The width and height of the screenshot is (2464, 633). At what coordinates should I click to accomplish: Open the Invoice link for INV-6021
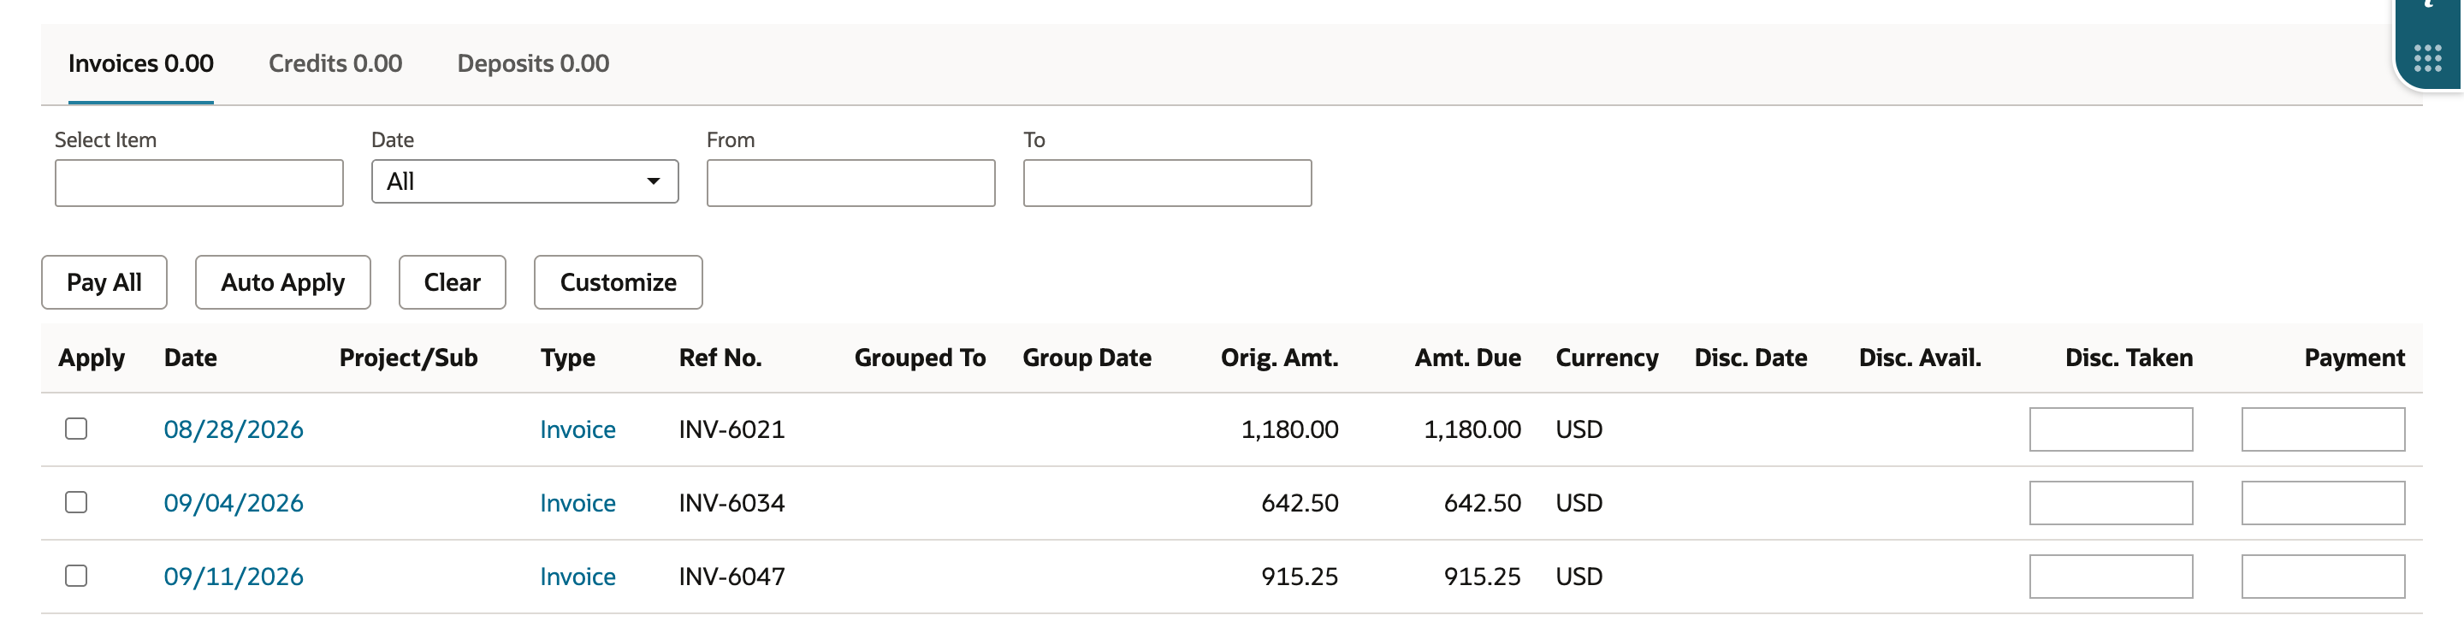tap(577, 429)
